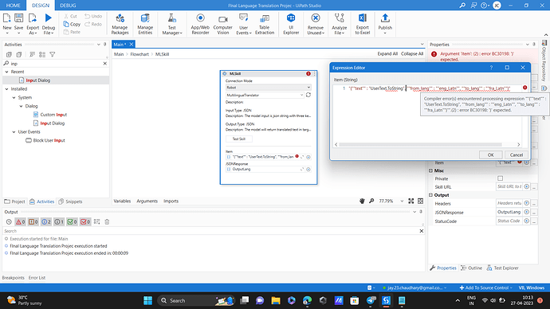Start Table Extraction

(x=265, y=24)
